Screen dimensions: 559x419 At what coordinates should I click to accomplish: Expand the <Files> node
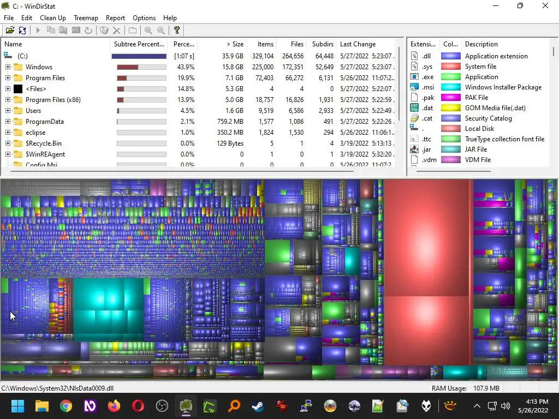pos(8,89)
